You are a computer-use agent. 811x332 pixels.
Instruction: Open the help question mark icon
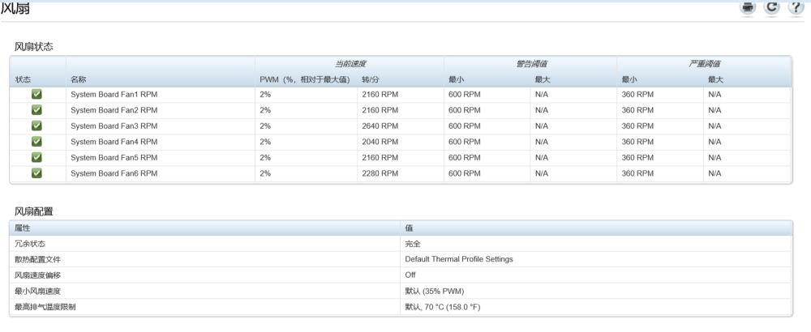point(796,7)
